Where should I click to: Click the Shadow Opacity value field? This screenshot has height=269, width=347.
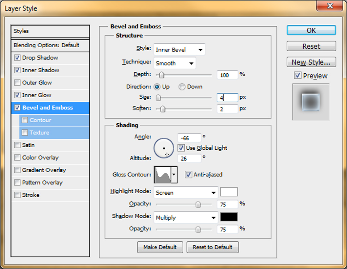(227, 229)
